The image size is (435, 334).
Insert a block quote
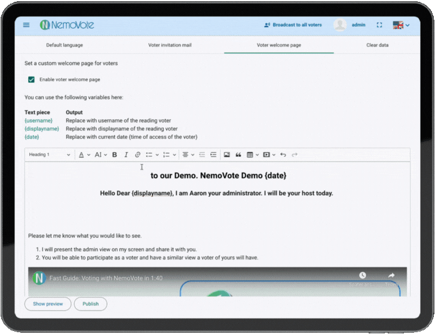pyautogui.click(x=238, y=154)
